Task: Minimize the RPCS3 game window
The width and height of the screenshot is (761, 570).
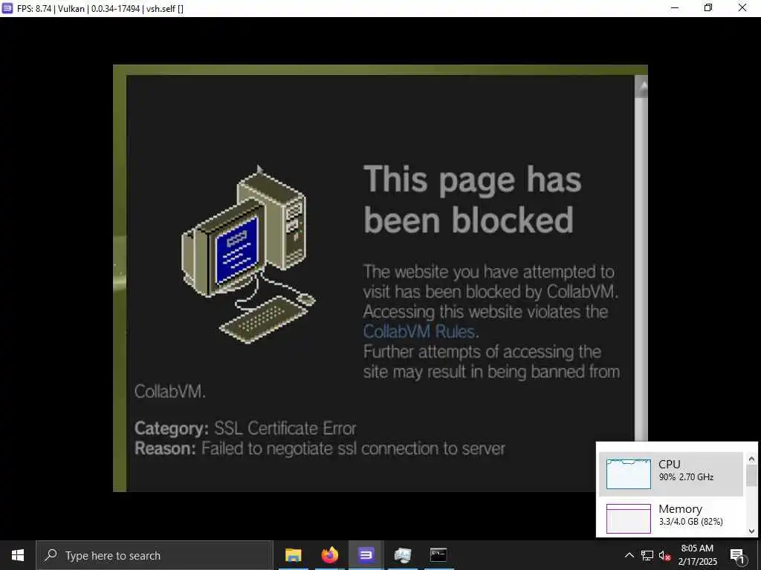Action: click(x=675, y=7)
